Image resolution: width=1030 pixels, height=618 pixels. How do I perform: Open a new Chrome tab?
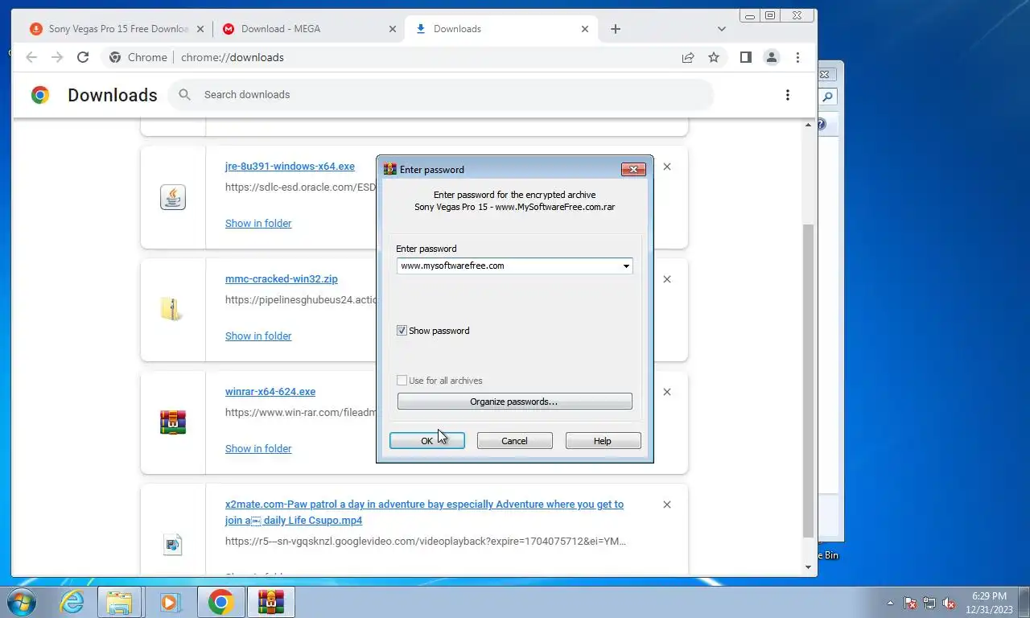coord(616,29)
